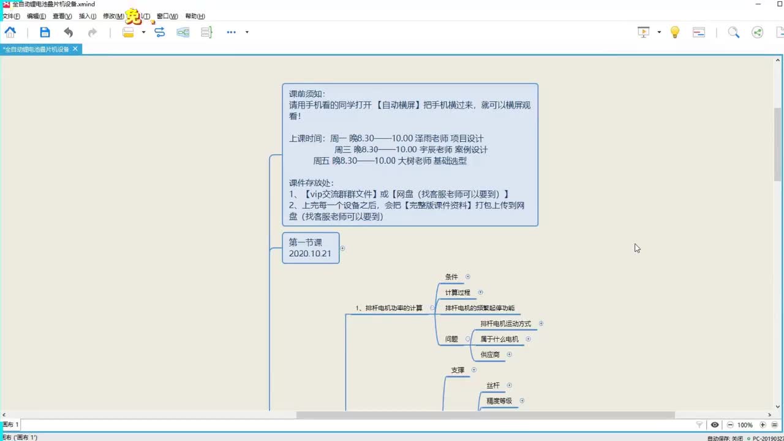Click the 100% zoom level value
The width and height of the screenshot is (784, 441).
tap(745, 425)
